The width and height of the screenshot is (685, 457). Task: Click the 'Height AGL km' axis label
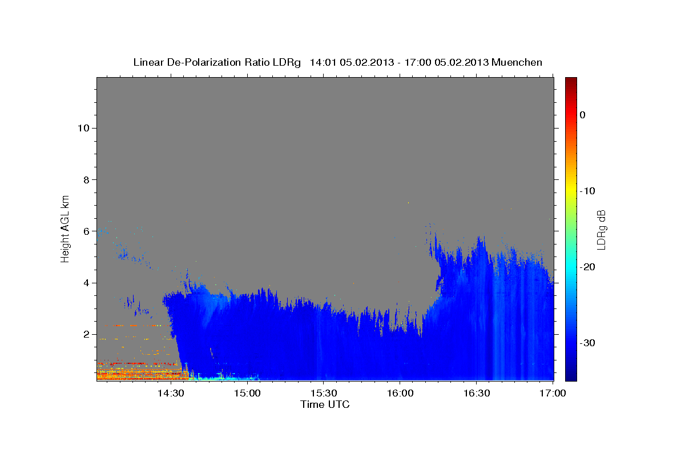tap(65, 228)
